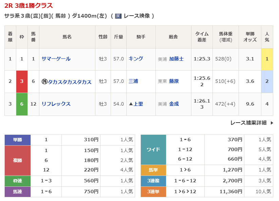
Task: Click the 2R 3歳1勝クラス race title
Action: (29, 6)
